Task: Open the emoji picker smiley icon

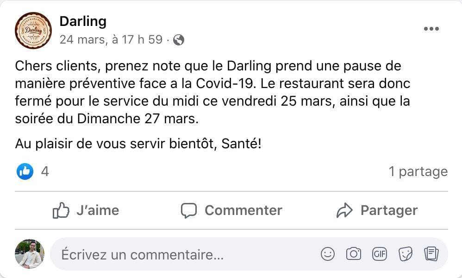Action: pos(328,254)
